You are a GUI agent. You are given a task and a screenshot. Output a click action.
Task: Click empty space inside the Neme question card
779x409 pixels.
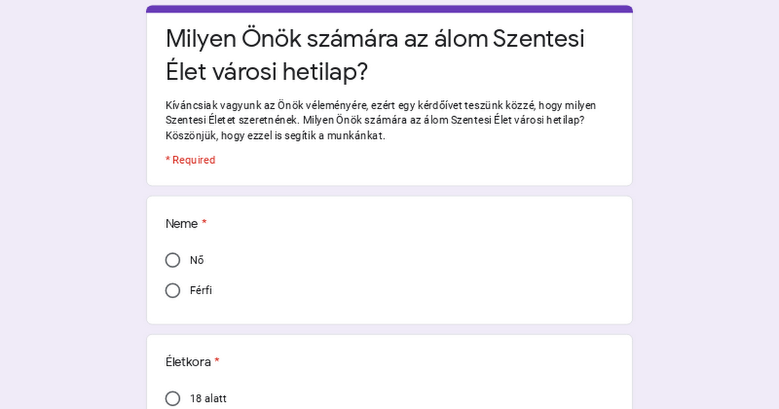(x=454, y=273)
